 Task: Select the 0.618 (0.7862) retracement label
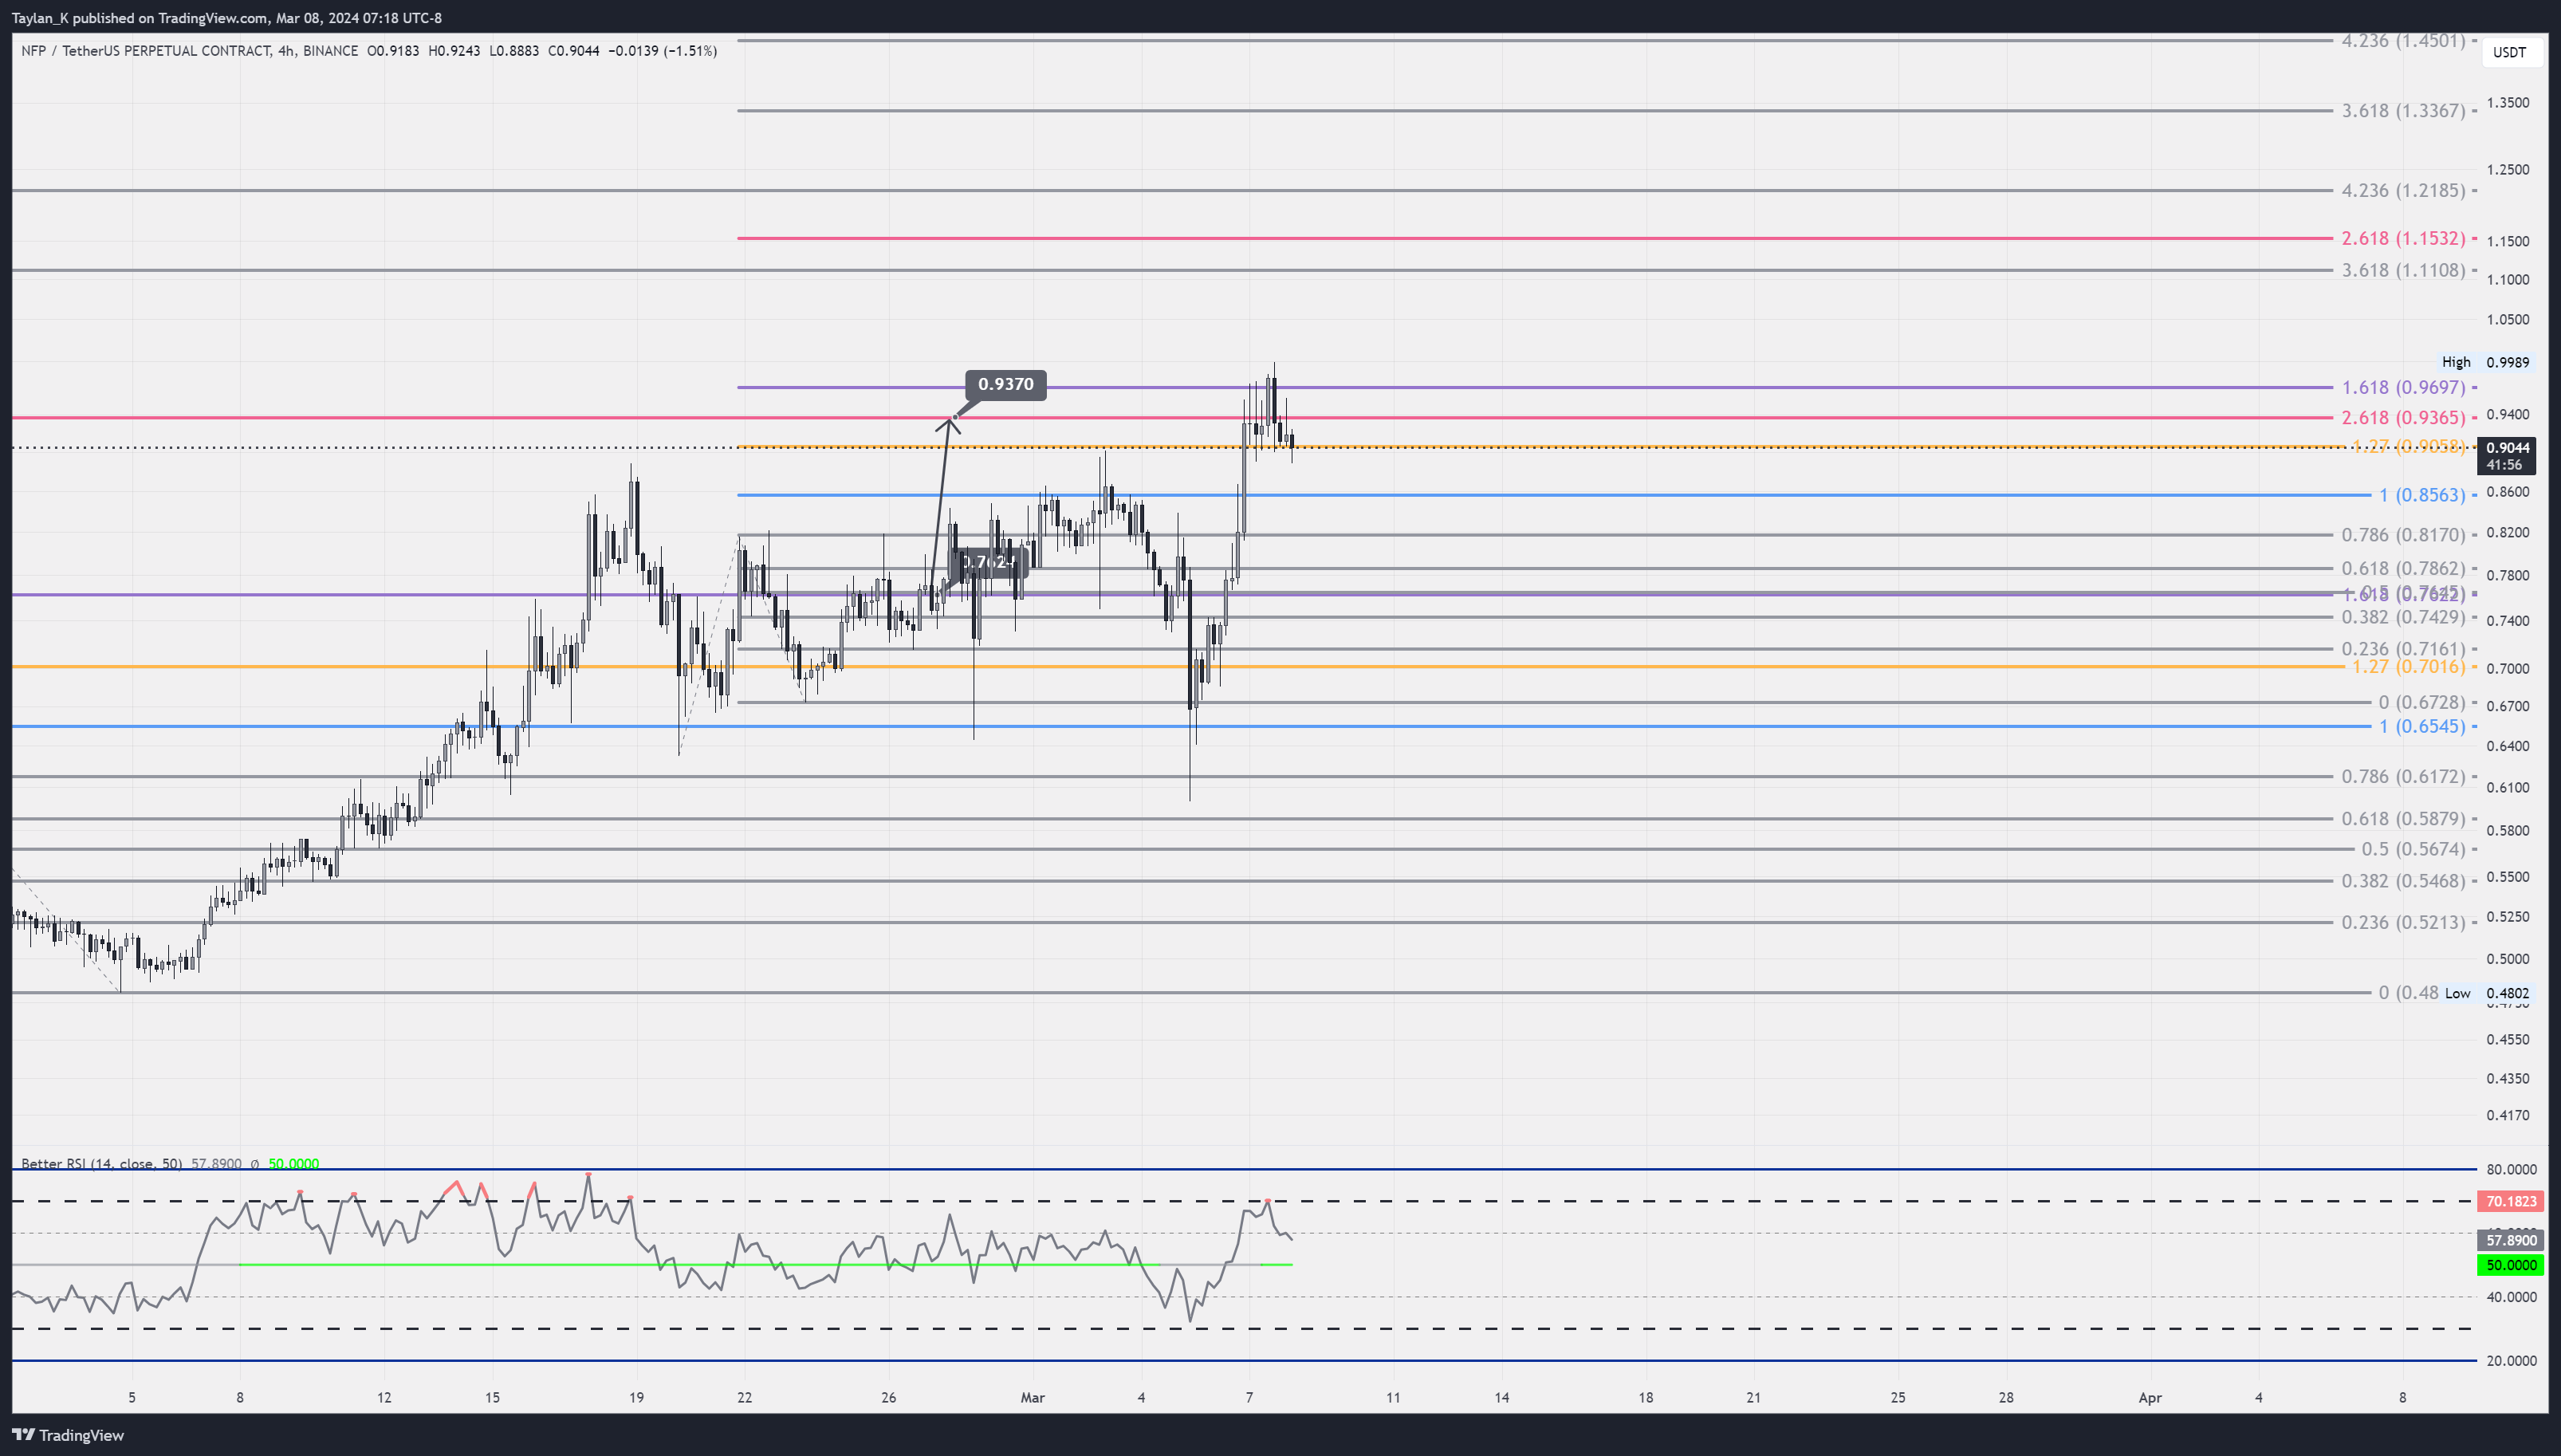2404,569
